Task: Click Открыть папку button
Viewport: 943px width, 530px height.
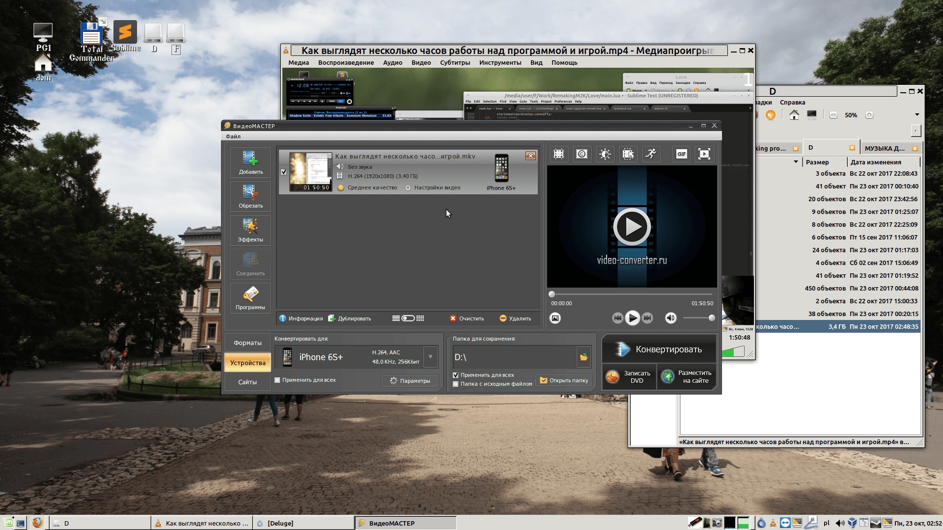Action: pyautogui.click(x=564, y=380)
